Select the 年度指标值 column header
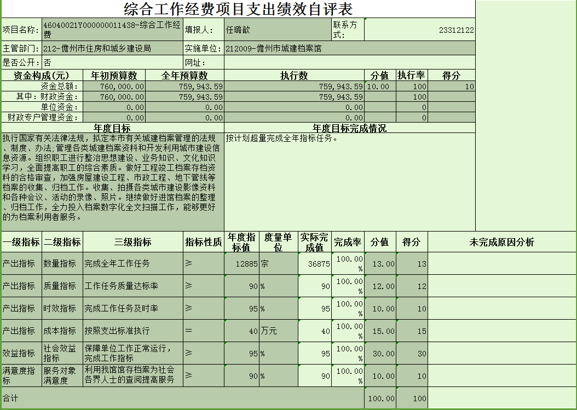 241,242
